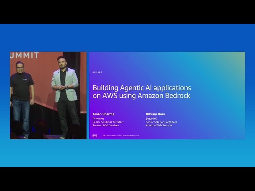Image resolution: width=255 pixels, height=191 pixels.
Task: Click (He/Him) under Bikram Bora
Action: pos(151,118)
